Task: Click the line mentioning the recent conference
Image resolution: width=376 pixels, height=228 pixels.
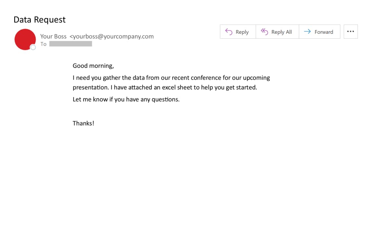Action: [x=171, y=78]
